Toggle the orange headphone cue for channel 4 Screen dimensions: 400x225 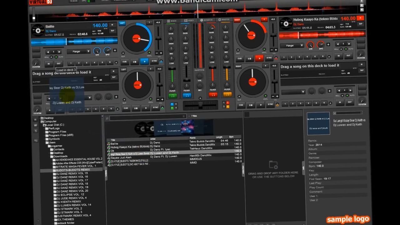(x=227, y=94)
